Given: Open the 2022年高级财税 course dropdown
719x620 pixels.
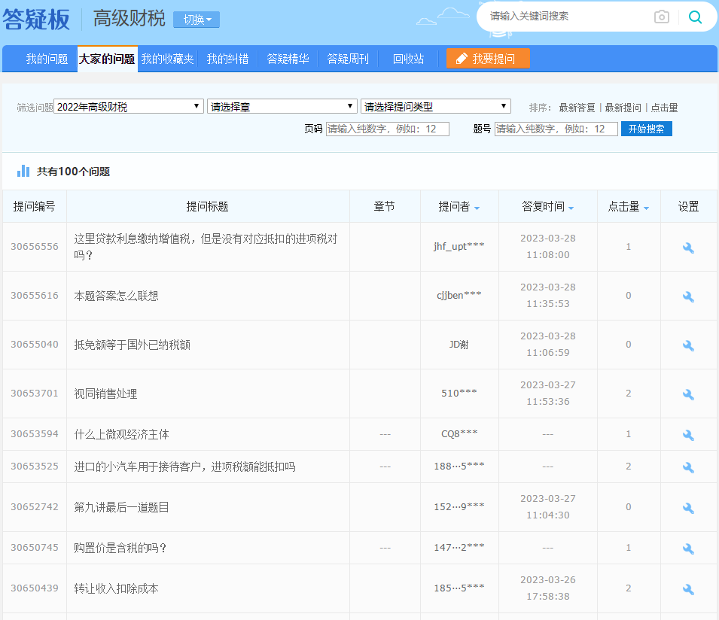Looking at the screenshot, I should [129, 107].
